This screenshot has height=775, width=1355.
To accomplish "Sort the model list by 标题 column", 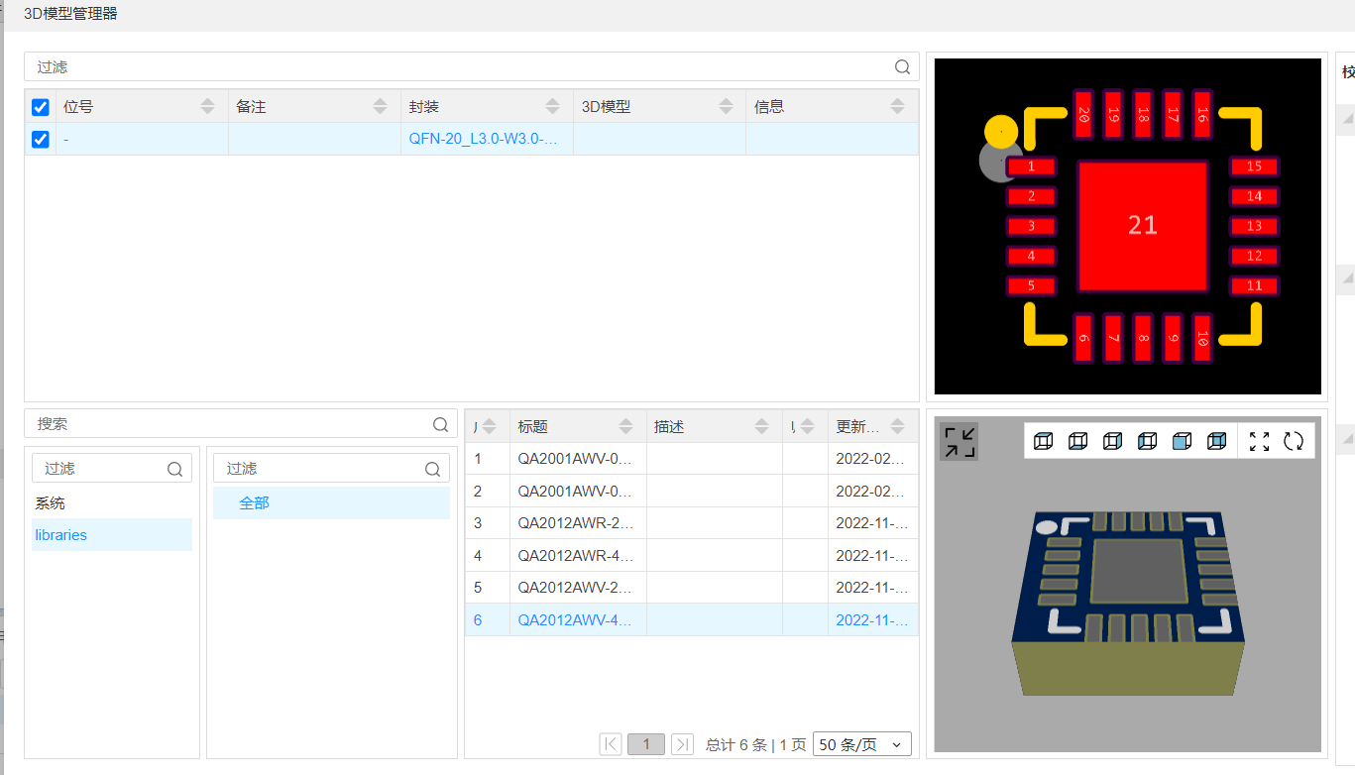I will [x=625, y=426].
